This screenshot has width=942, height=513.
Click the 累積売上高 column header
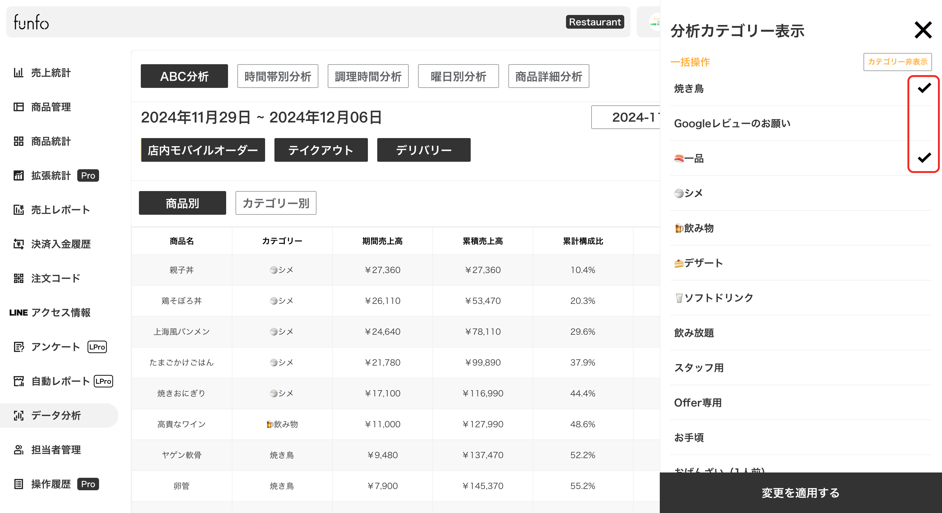click(x=483, y=241)
